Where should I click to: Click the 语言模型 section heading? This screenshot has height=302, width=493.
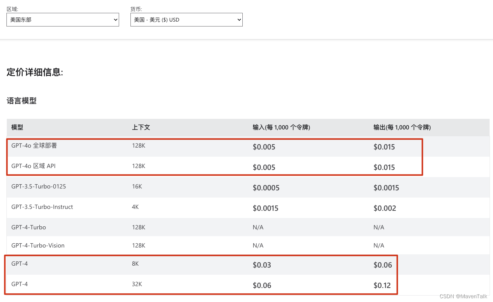pyautogui.click(x=22, y=101)
